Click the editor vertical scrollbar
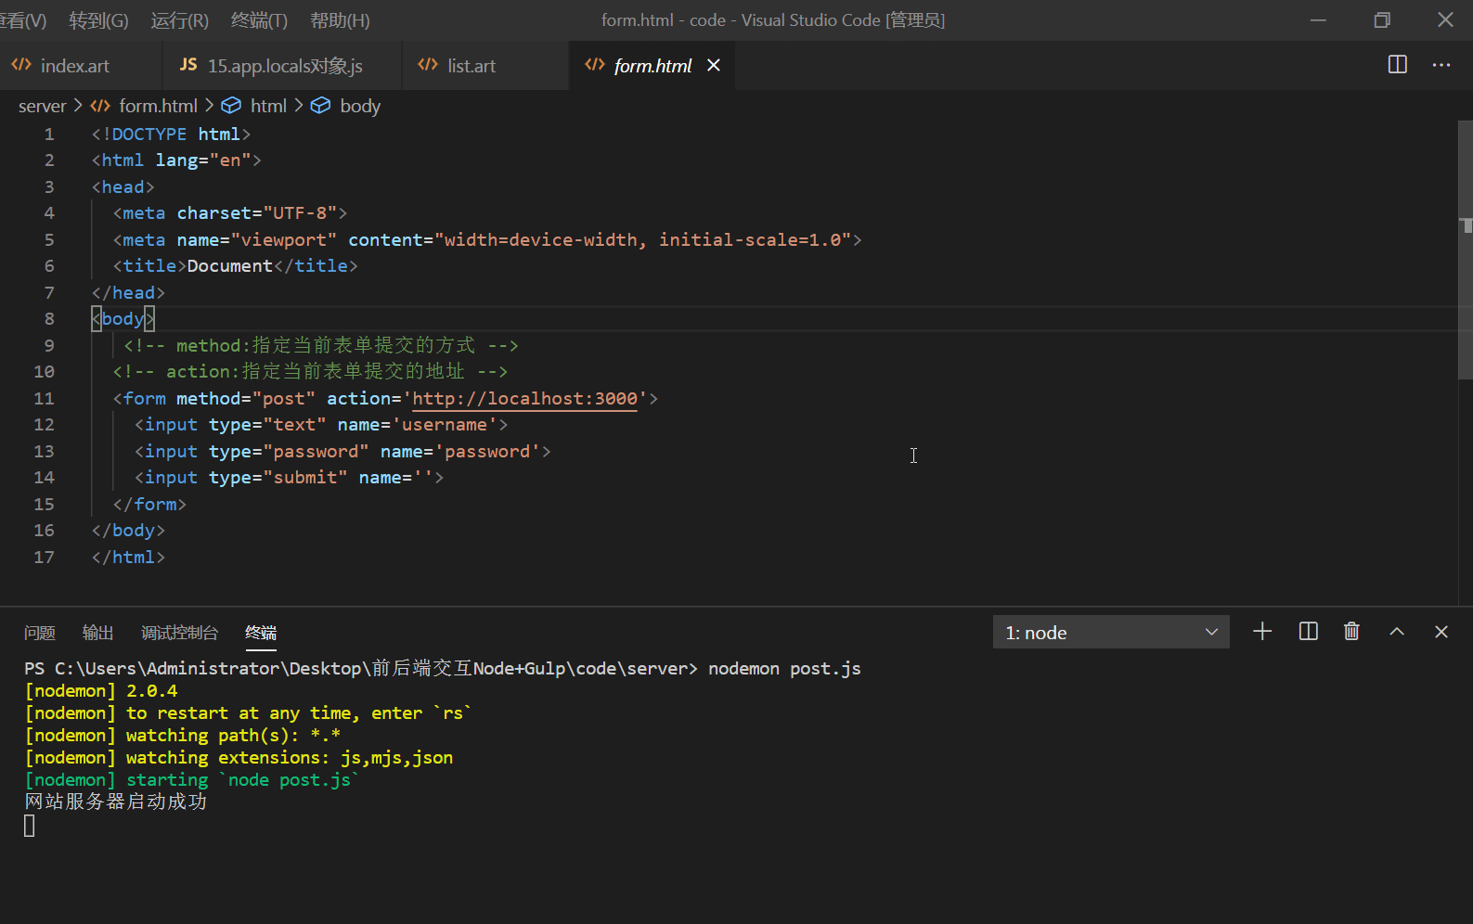Screen dimensions: 1473x924 [1465, 250]
